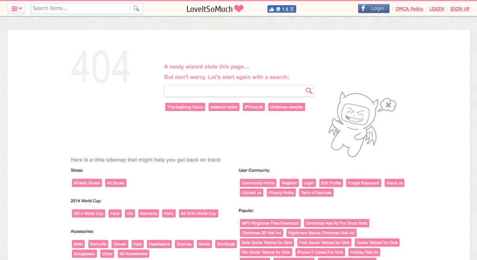The image size is (477, 260).
Task: Select the Thanksgiving Decor tag
Action: pos(185,107)
